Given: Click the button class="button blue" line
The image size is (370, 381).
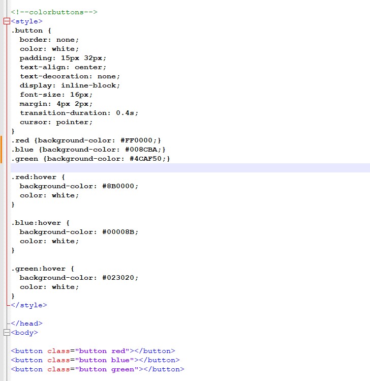Looking at the screenshot, I should (95, 360).
